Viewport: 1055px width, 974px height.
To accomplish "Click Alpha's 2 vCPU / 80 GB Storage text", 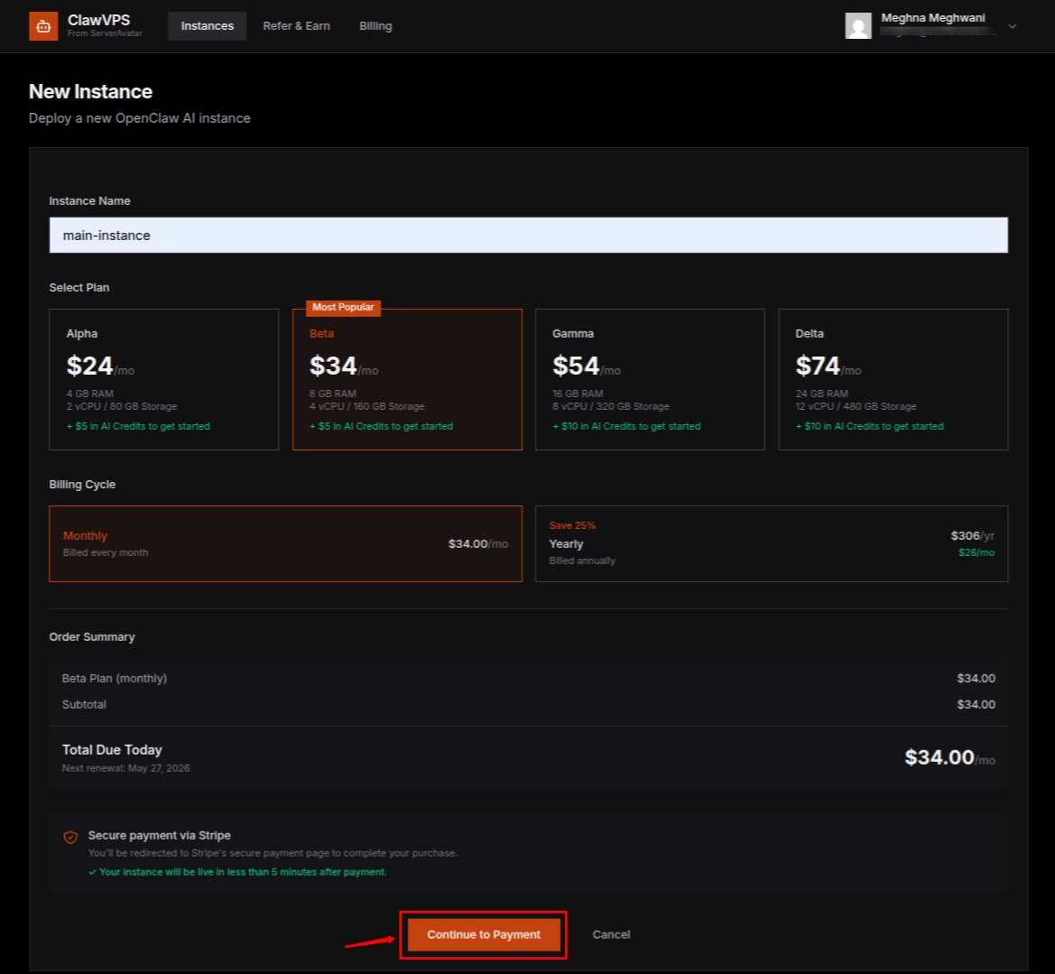I will pyautogui.click(x=122, y=406).
